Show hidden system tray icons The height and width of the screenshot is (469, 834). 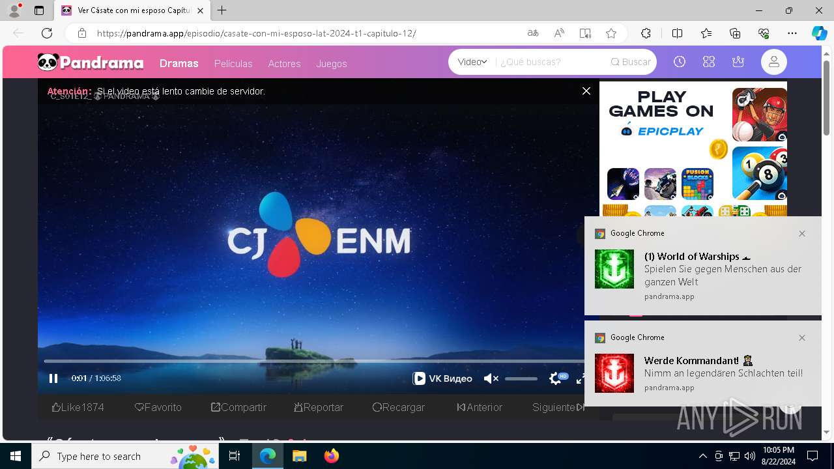[702, 456]
